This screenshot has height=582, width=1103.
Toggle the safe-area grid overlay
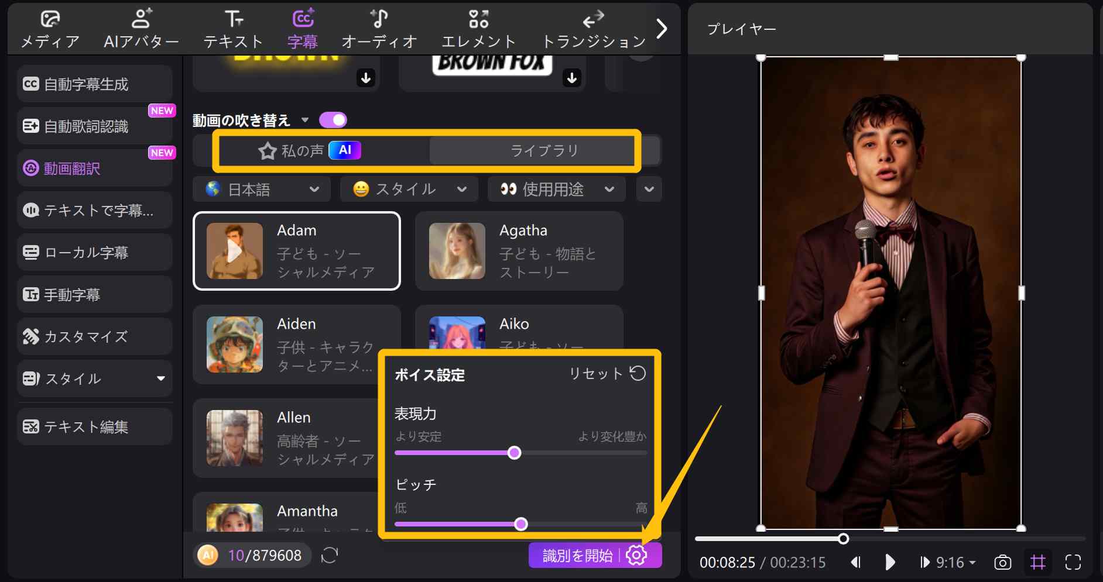1038,562
